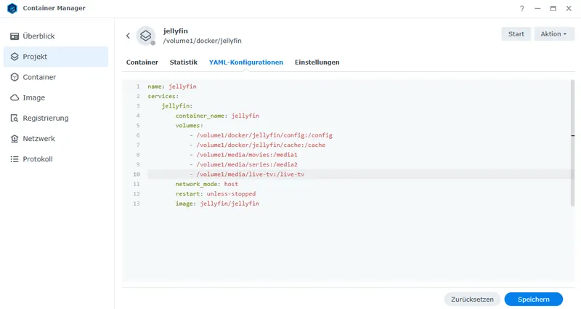Click line 1 'name: jellyfin'

coord(172,87)
